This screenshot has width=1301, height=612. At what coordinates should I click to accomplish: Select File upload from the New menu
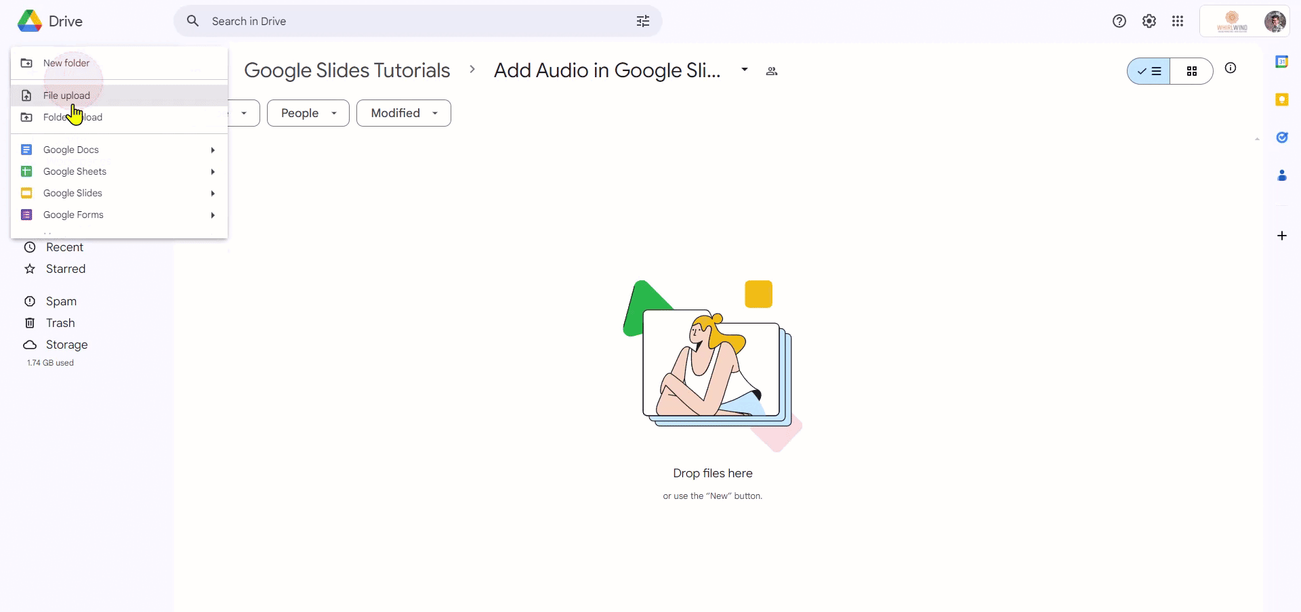click(66, 95)
